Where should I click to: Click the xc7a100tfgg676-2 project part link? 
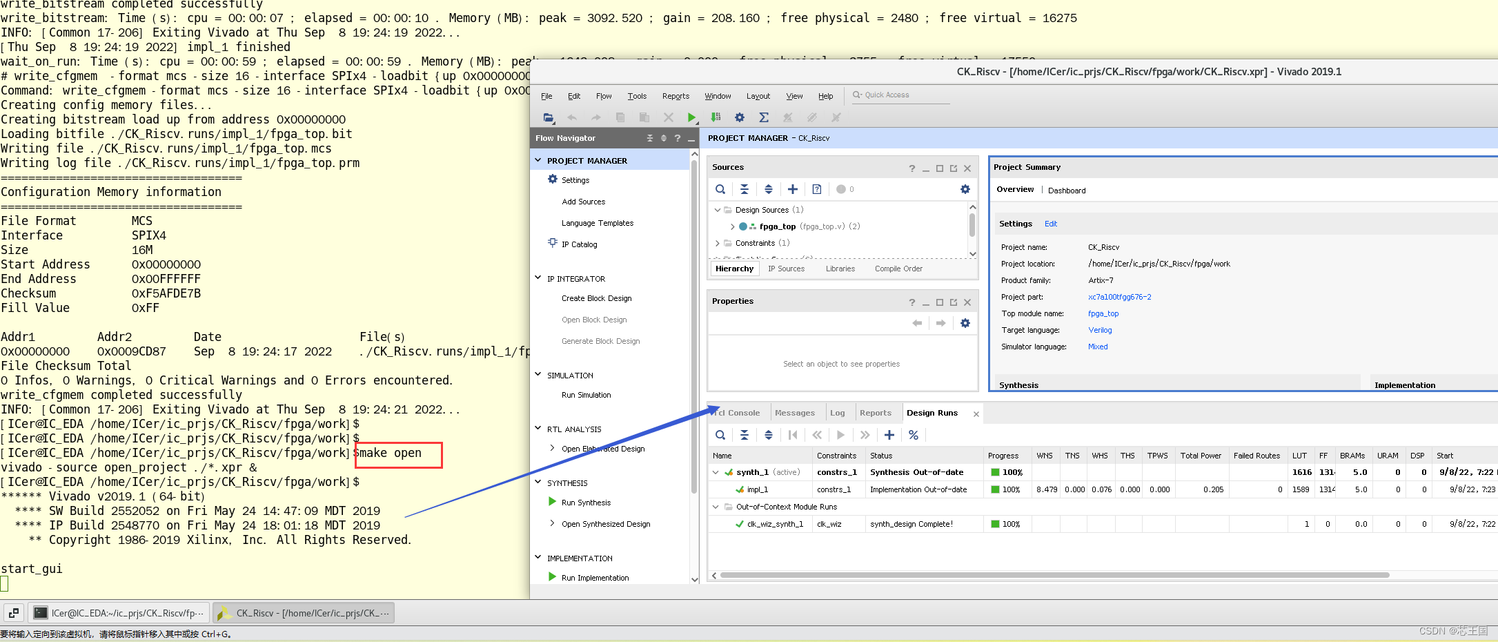tap(1119, 297)
